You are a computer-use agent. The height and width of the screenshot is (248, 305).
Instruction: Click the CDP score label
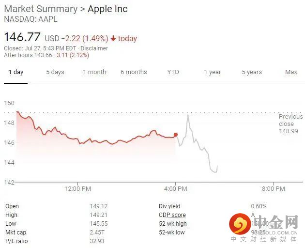(172, 215)
